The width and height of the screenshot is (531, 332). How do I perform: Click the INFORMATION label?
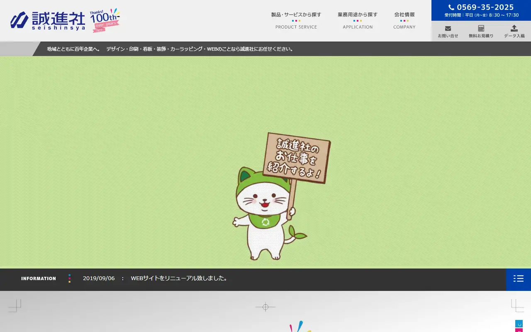39,278
